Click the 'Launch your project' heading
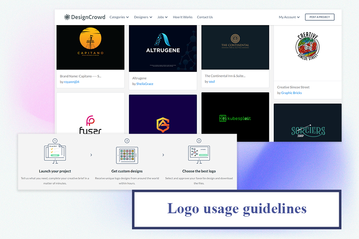The height and width of the screenshot is (239, 359). click(55, 171)
